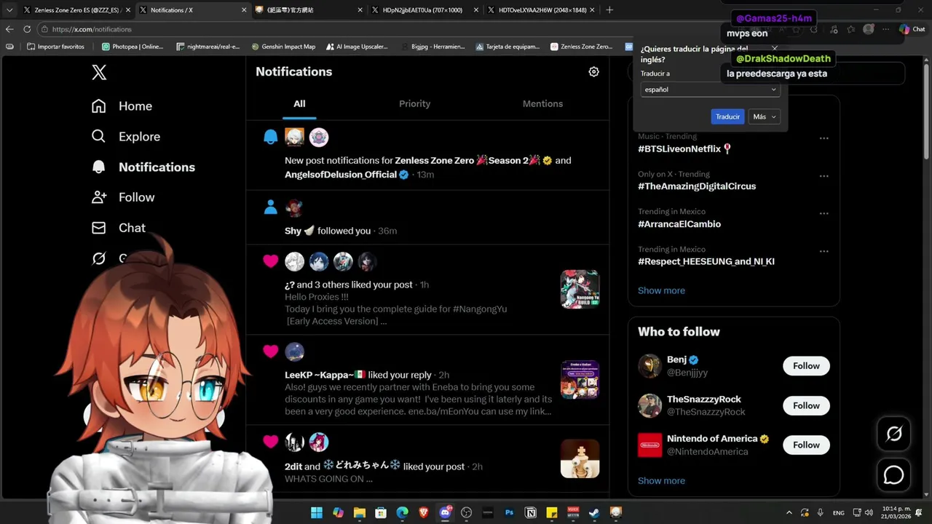
Task: Reload the page with refresh button
Action: point(27,29)
